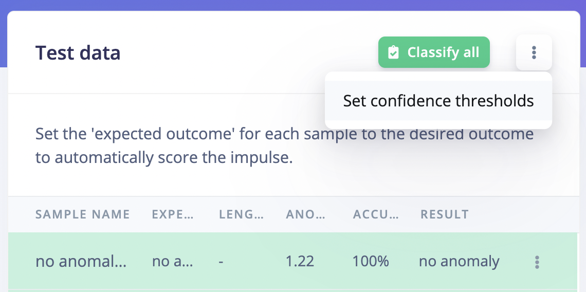The width and height of the screenshot is (586, 292).
Task: Click the 'automatically score the impulse' text line
Action: tap(163, 158)
